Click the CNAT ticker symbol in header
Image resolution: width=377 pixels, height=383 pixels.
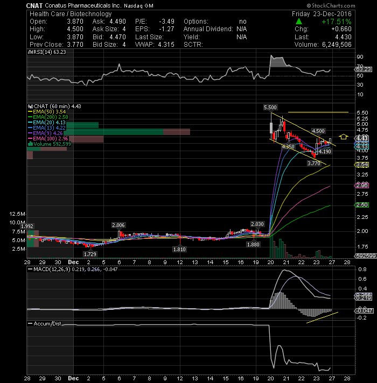point(34,5)
